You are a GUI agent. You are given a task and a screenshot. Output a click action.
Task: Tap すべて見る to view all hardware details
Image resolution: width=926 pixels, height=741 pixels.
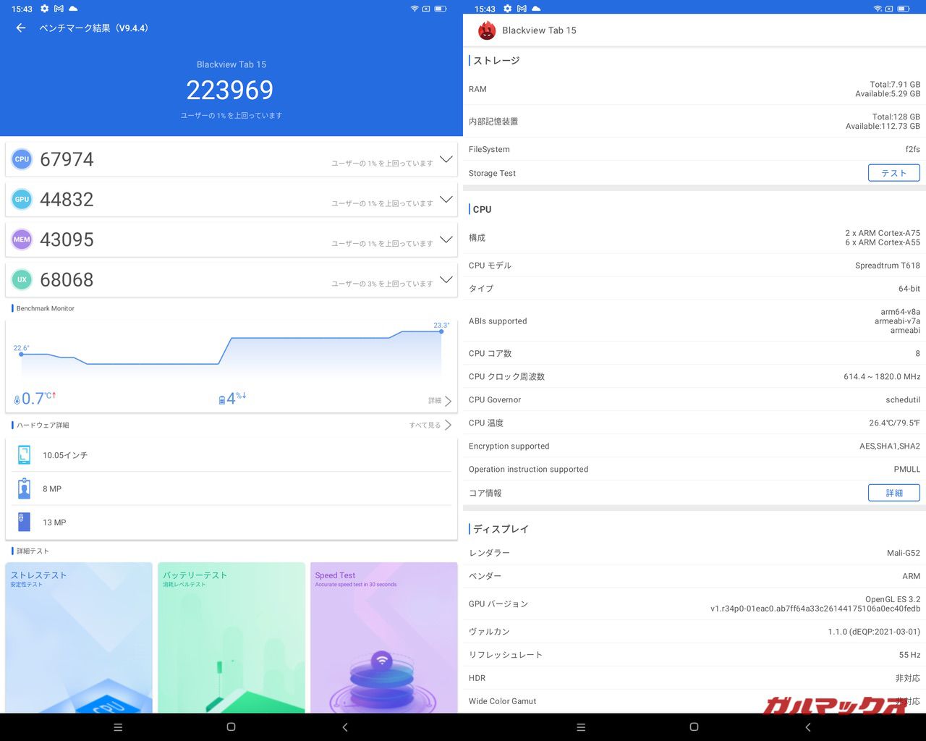point(430,425)
